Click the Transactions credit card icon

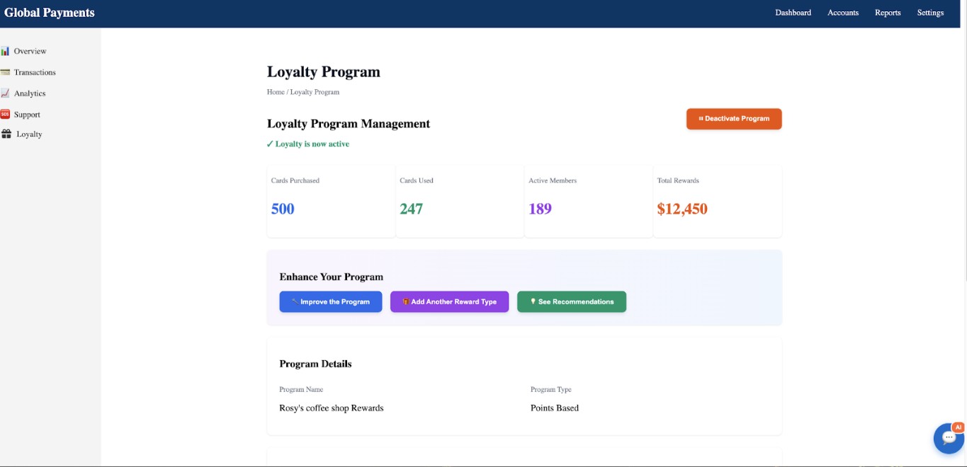click(x=5, y=72)
